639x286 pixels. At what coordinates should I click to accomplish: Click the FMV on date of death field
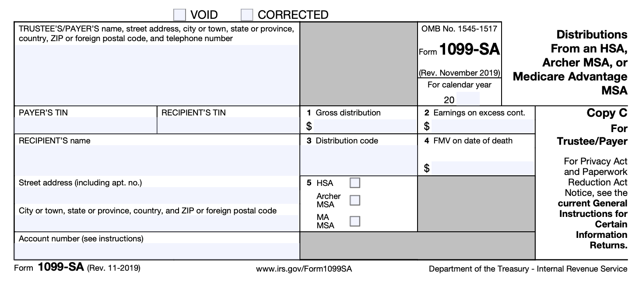coord(482,168)
